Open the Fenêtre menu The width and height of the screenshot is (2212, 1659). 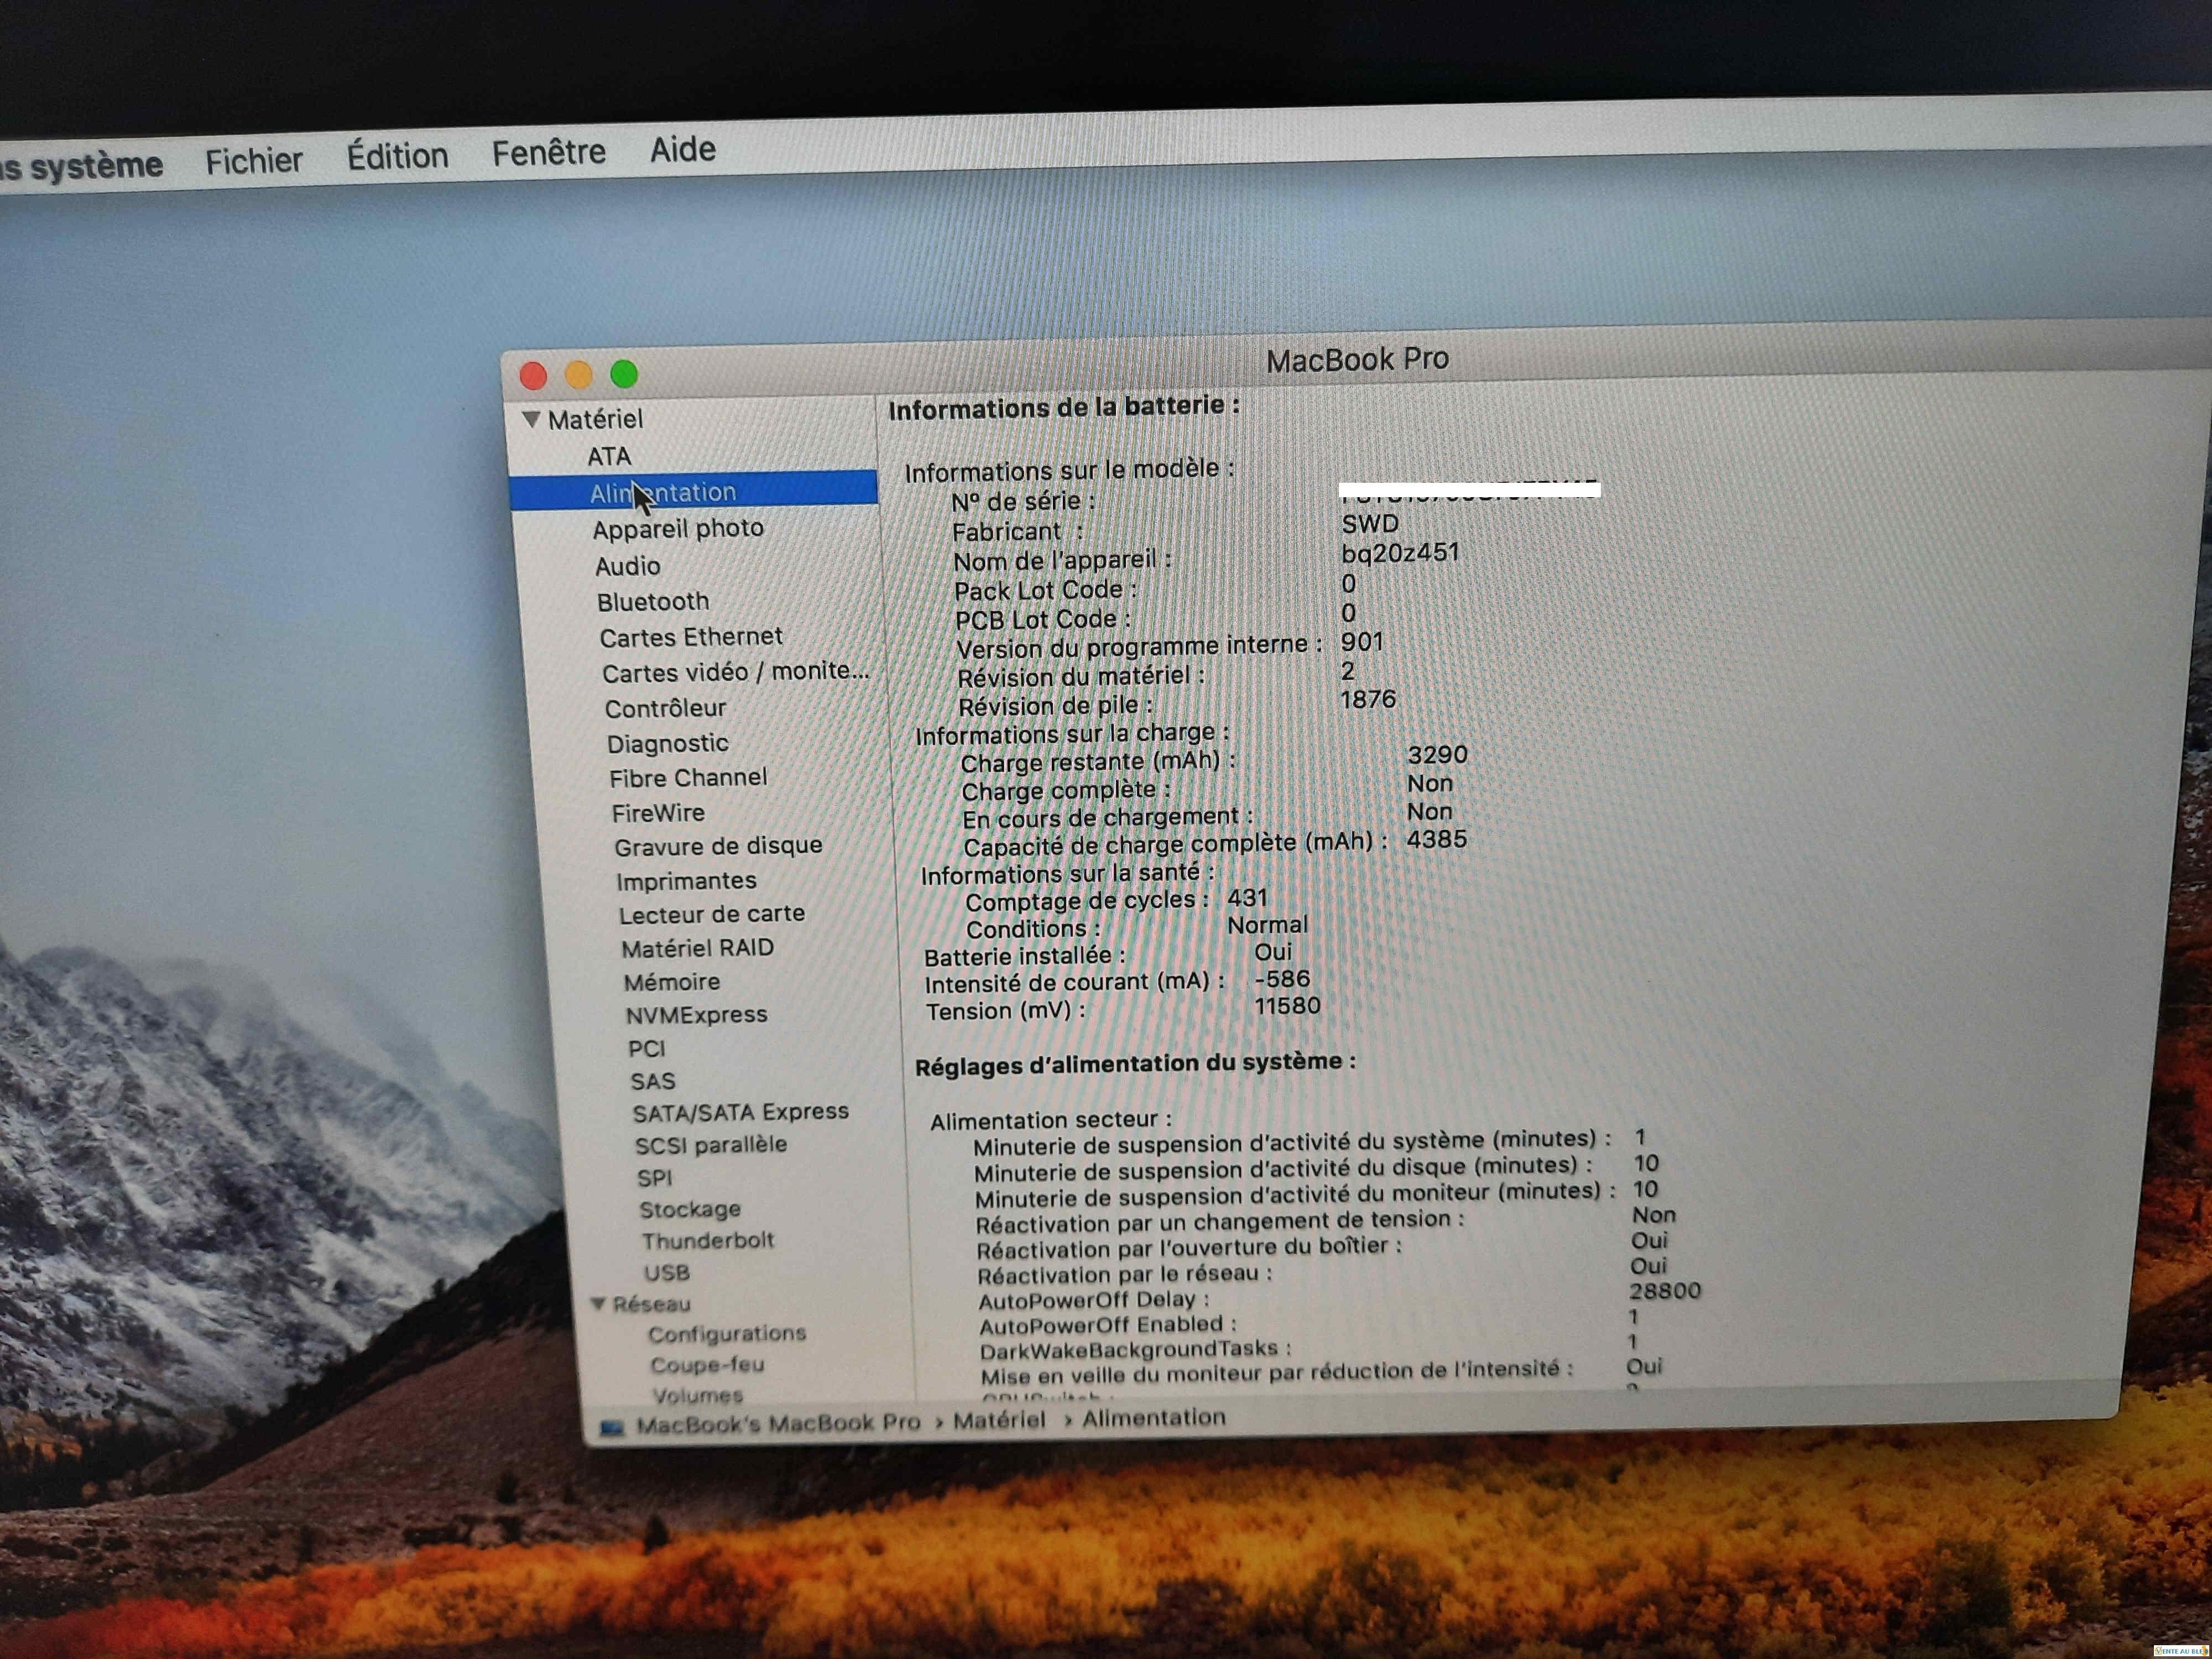tap(548, 152)
